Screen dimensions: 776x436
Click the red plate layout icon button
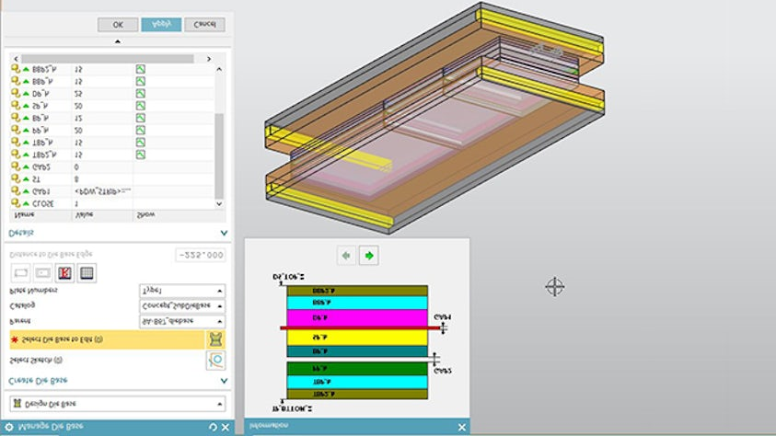64,272
